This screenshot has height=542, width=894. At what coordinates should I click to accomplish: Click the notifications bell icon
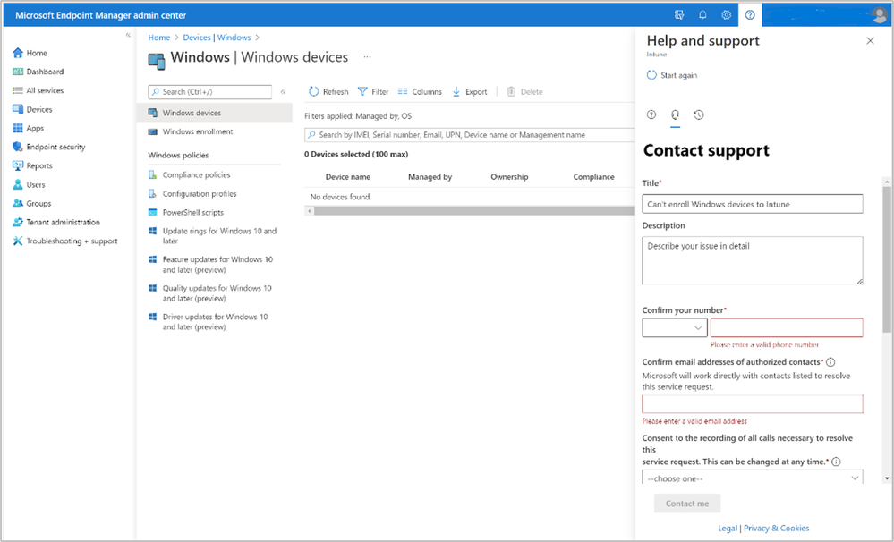point(702,15)
